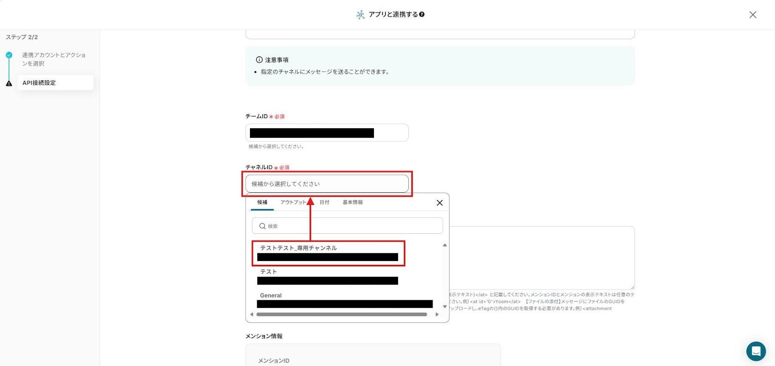Close the candidate selection popup

tap(439, 203)
